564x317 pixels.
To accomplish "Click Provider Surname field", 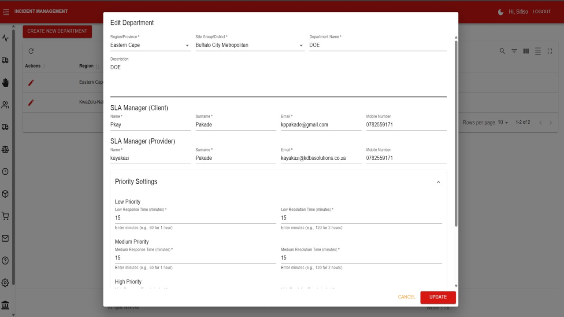I will click(236, 158).
